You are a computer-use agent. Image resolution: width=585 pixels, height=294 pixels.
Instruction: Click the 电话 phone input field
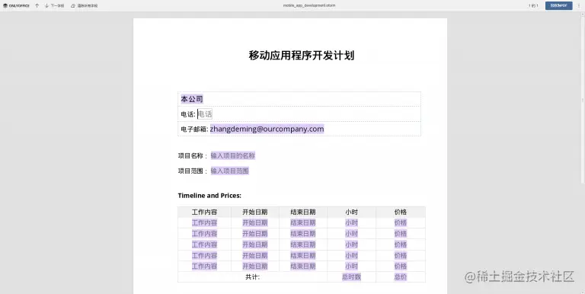tap(205, 114)
